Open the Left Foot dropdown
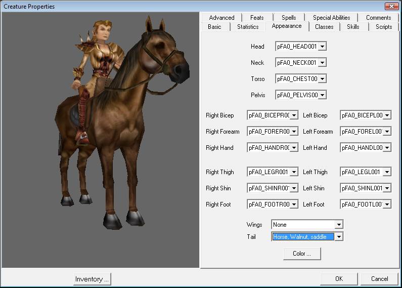 tap(387, 204)
